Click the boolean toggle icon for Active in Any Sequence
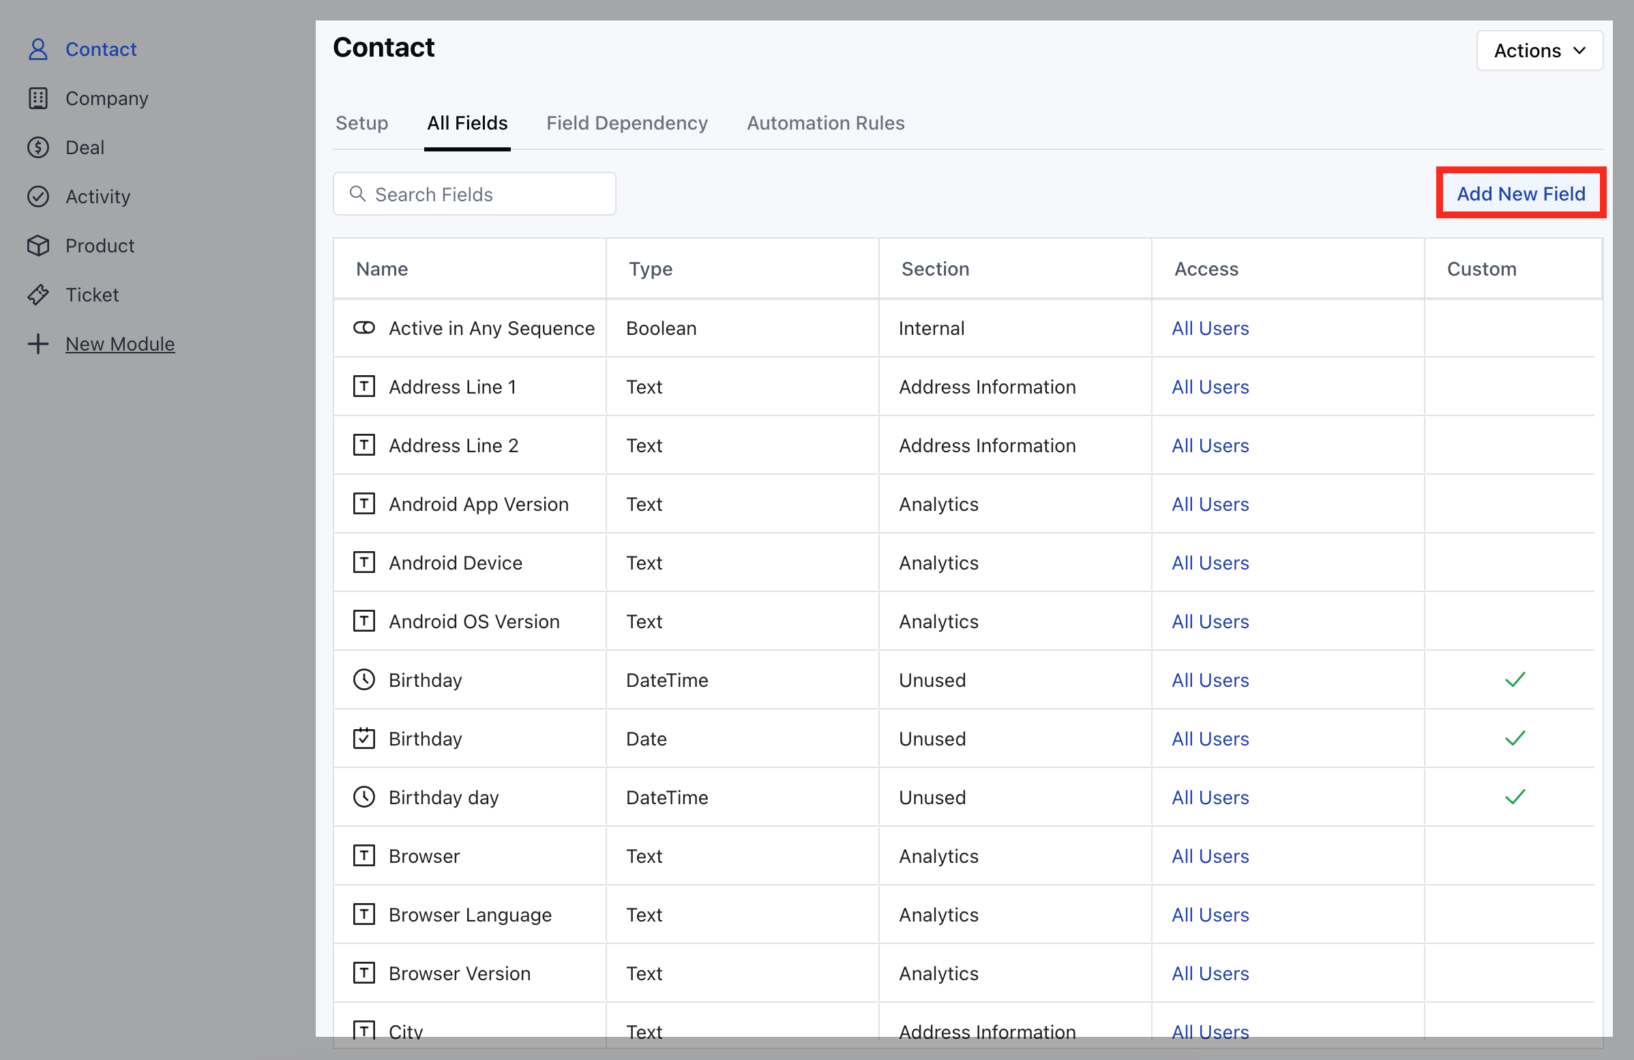 (x=364, y=328)
